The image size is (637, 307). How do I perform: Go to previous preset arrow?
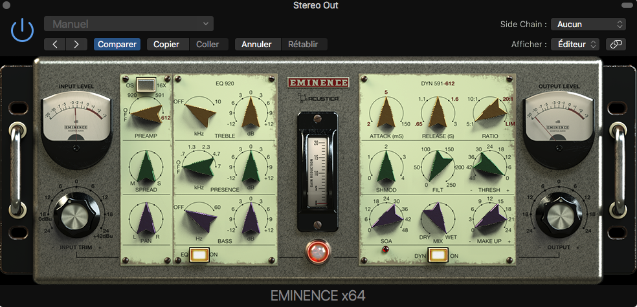point(55,44)
